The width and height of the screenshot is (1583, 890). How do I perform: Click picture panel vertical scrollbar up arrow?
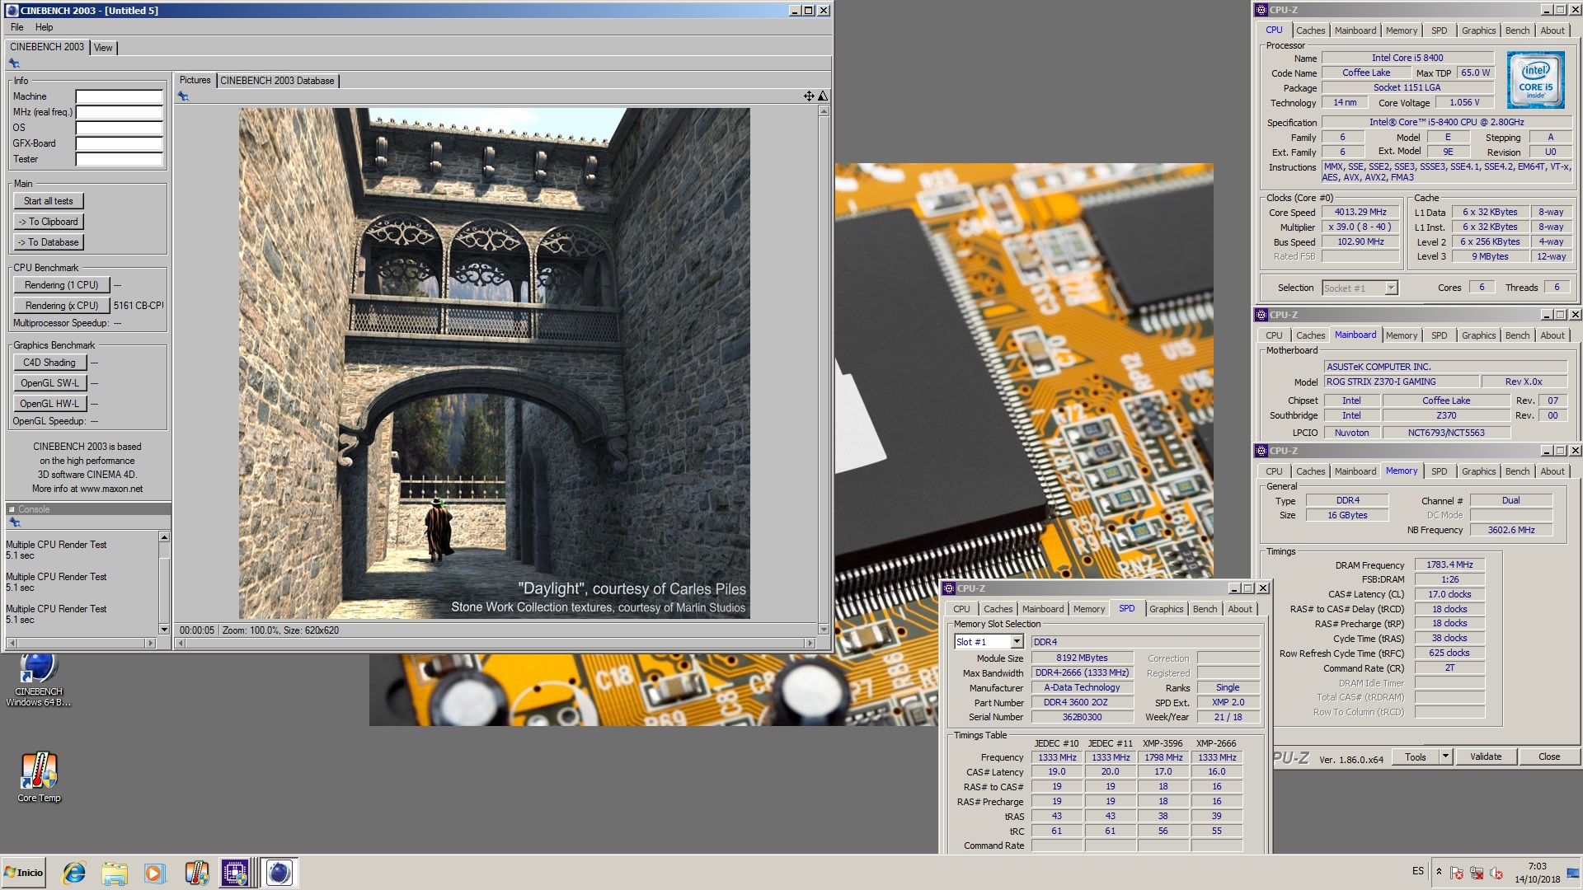click(823, 111)
